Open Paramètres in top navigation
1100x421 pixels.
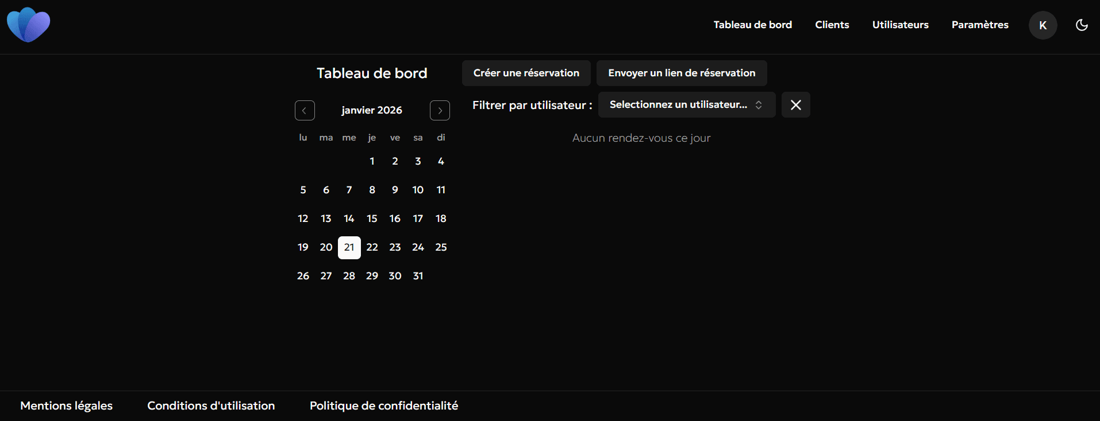click(x=979, y=25)
